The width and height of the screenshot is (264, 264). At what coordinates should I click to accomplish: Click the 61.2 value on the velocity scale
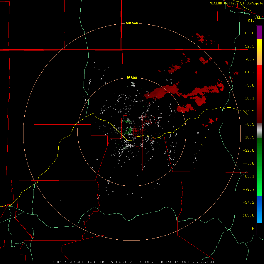250,72
